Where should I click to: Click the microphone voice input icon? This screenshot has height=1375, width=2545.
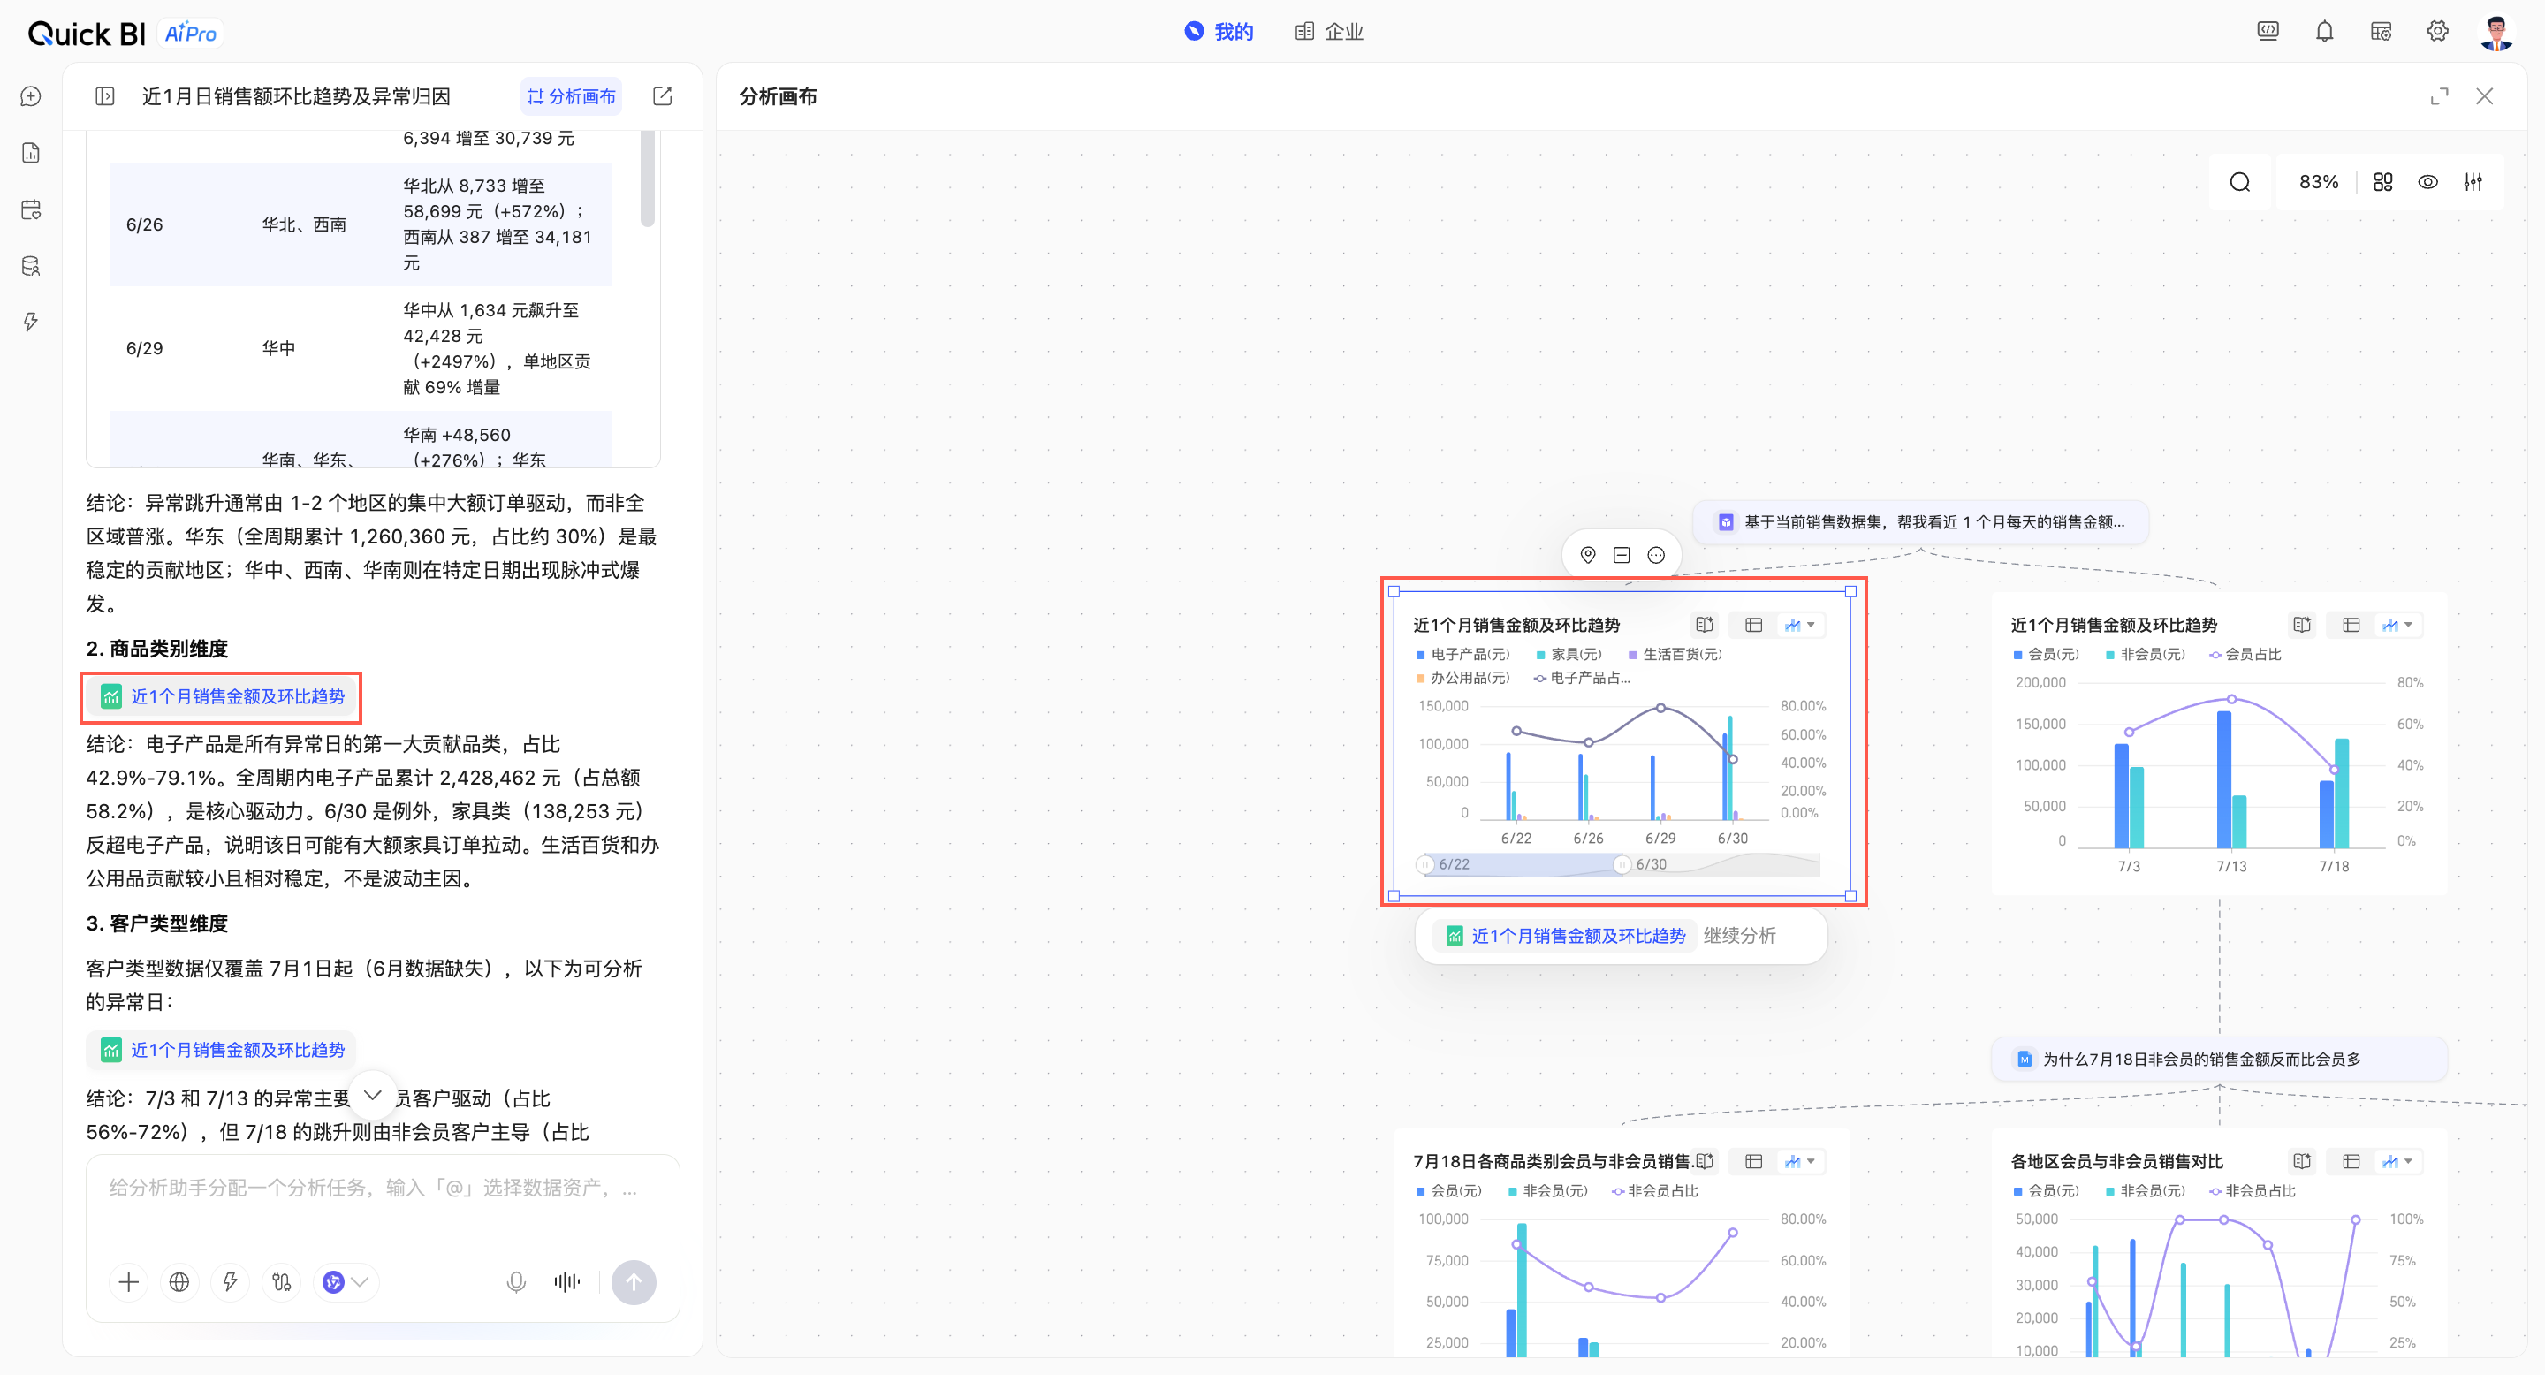pos(516,1282)
